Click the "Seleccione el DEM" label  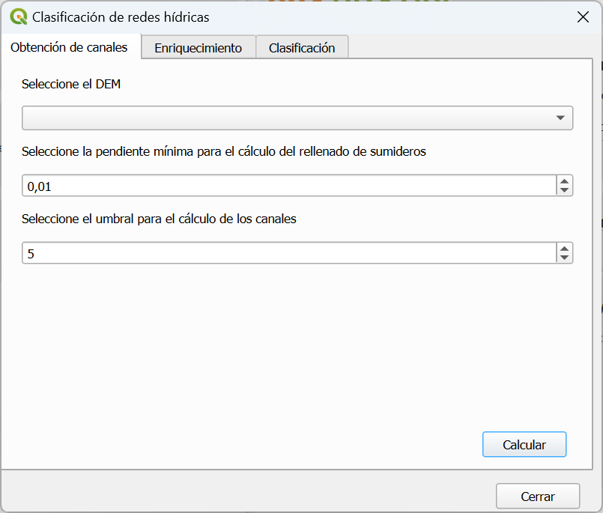(x=71, y=85)
